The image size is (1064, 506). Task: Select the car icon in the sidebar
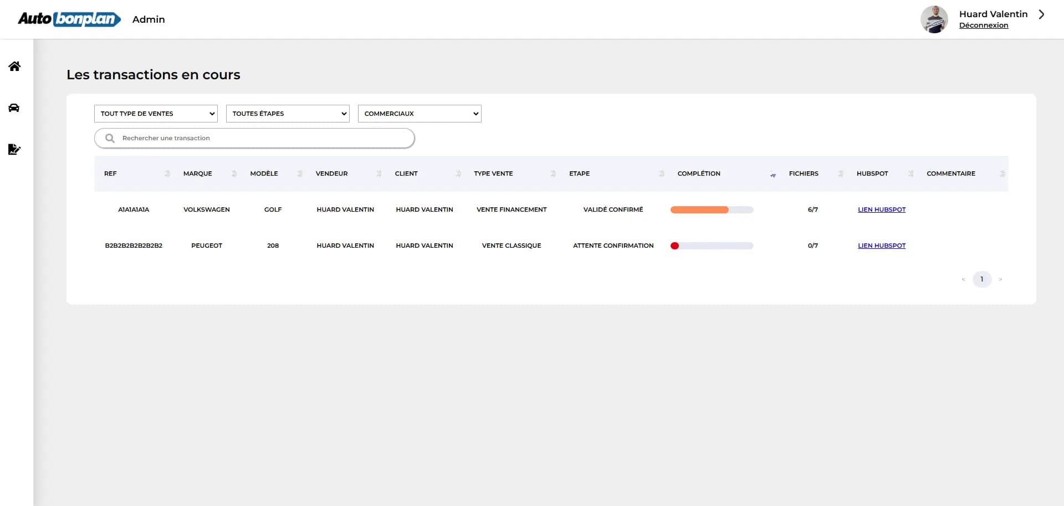tap(14, 108)
